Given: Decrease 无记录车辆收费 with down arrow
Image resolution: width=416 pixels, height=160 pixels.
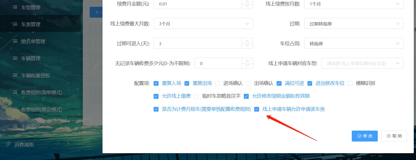Looking at the screenshot, I should pyautogui.click(x=247, y=66).
